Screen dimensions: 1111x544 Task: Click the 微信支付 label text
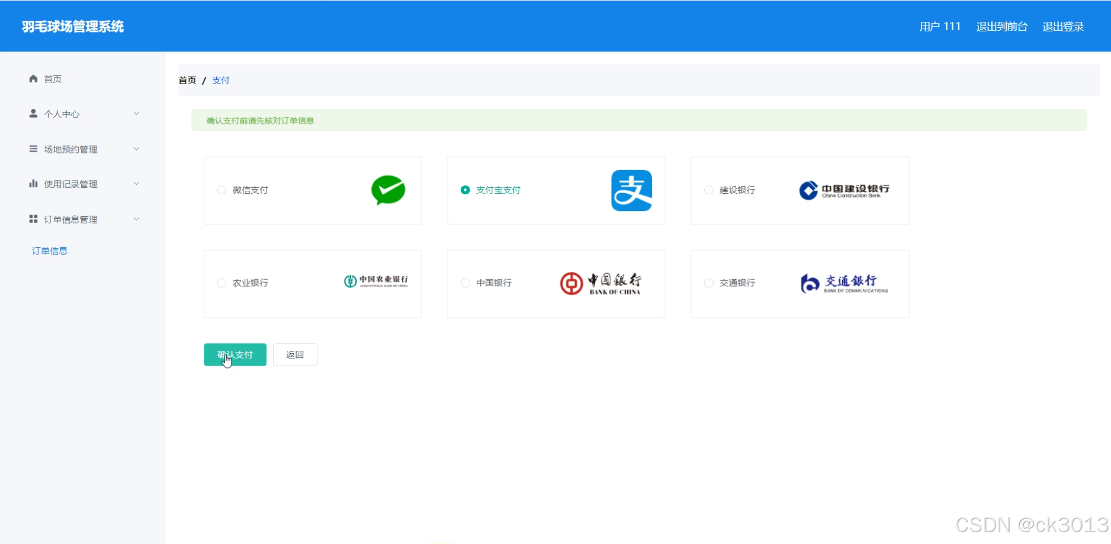click(250, 190)
